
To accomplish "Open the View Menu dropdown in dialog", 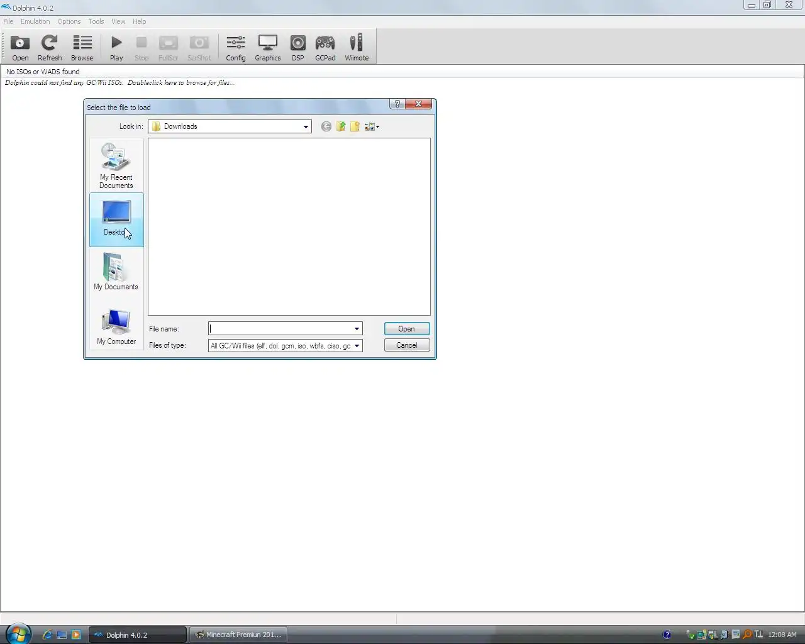I will pos(372,126).
